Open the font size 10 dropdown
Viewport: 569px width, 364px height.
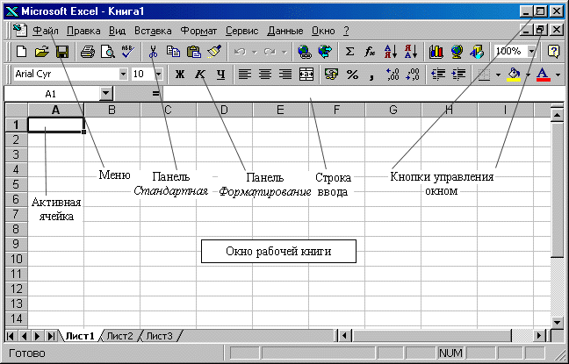pos(159,75)
